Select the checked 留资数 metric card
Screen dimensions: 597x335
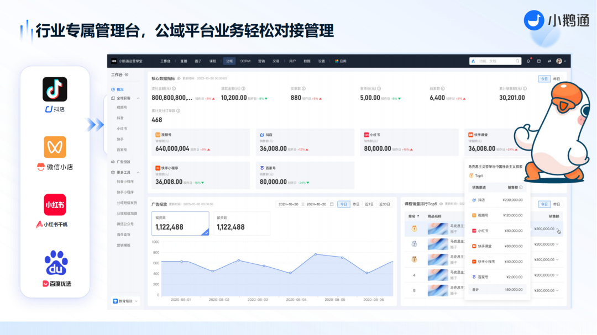coord(180,223)
